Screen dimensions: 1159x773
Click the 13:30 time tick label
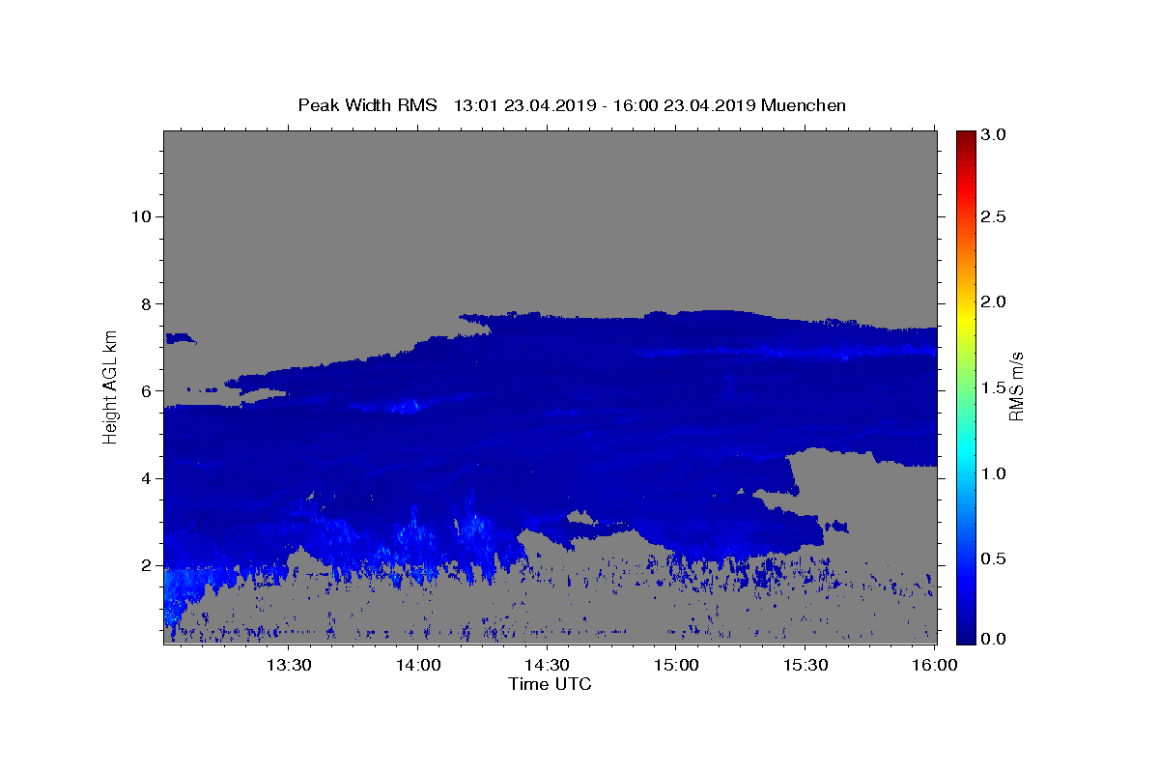[288, 665]
